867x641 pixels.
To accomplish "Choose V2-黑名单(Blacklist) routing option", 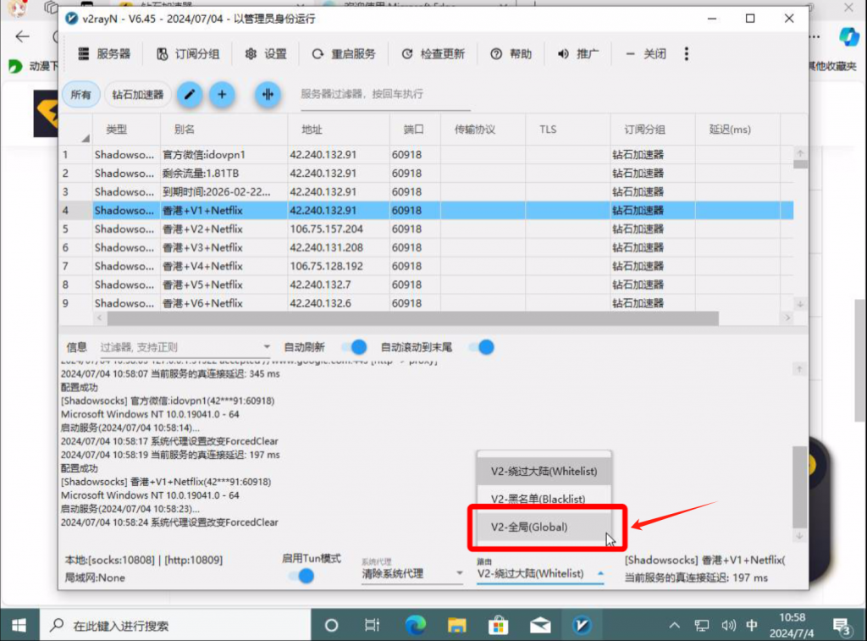I will coord(544,499).
